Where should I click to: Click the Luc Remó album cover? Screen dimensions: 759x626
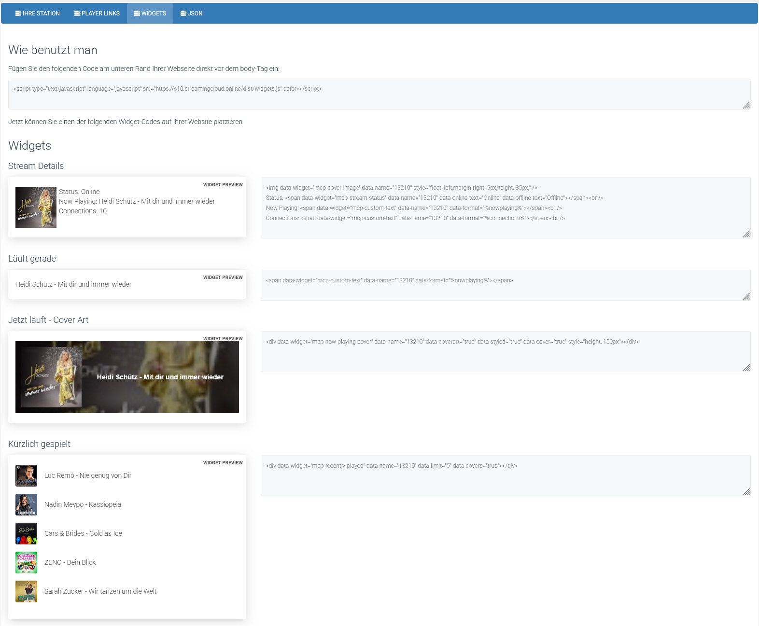coord(26,475)
